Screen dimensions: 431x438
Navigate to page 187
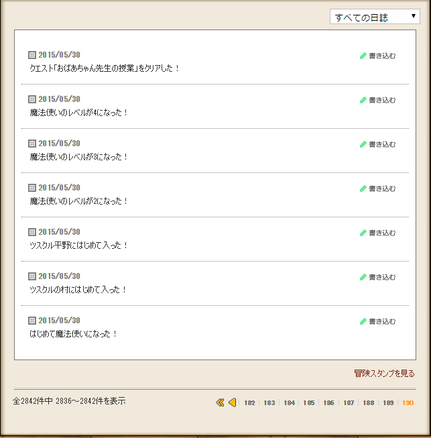[x=349, y=403]
